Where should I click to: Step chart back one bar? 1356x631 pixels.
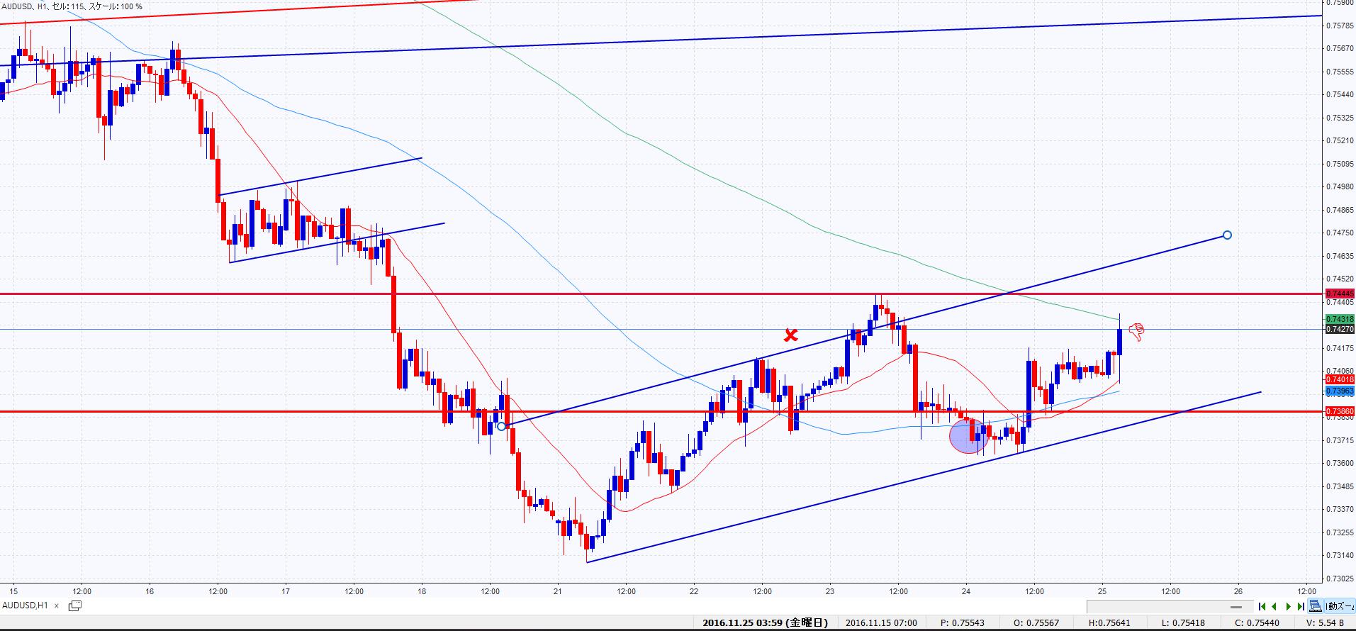[x=1275, y=606]
